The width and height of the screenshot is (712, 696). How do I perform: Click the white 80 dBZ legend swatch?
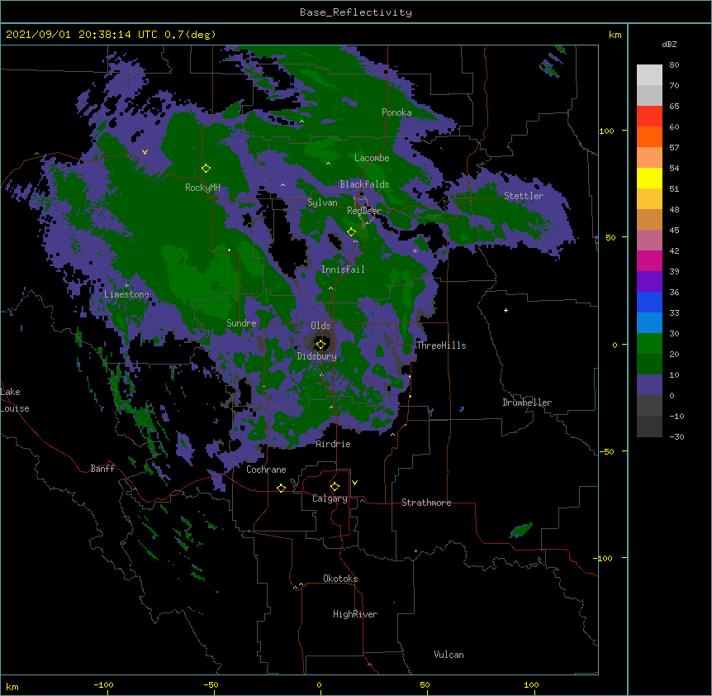(649, 75)
